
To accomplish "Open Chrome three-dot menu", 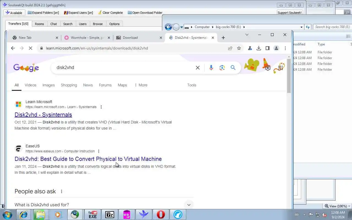I will (285, 48).
